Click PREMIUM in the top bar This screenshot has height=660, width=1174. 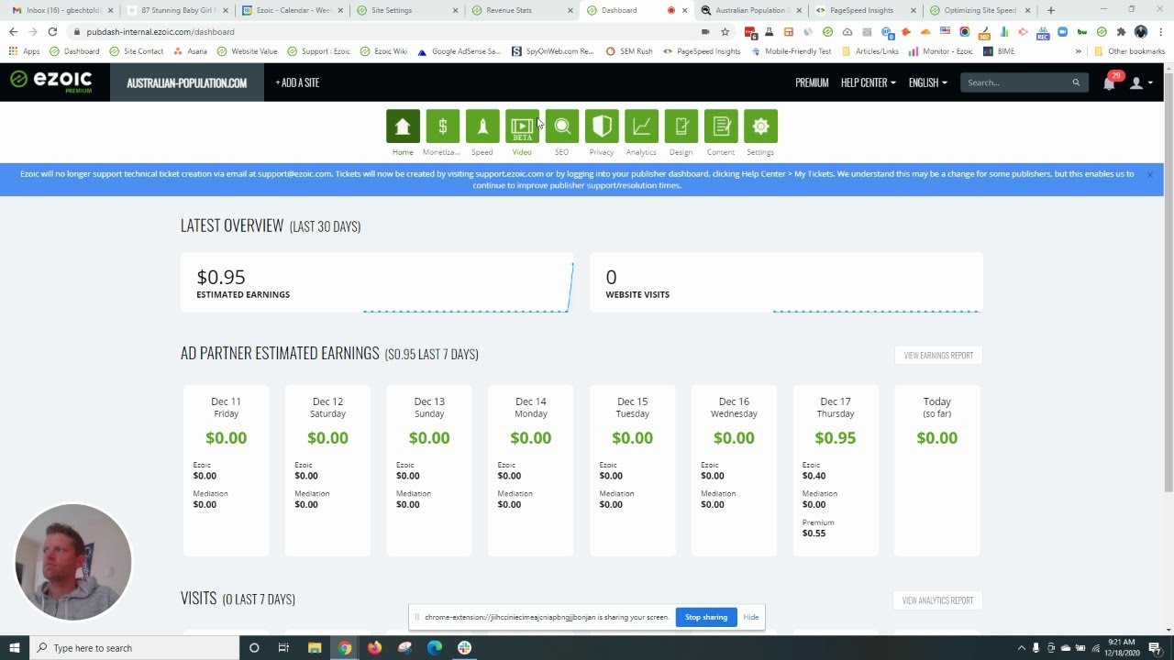click(x=812, y=82)
